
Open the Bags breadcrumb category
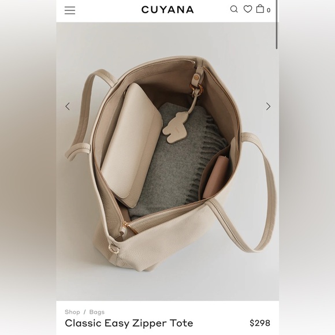point(97,312)
